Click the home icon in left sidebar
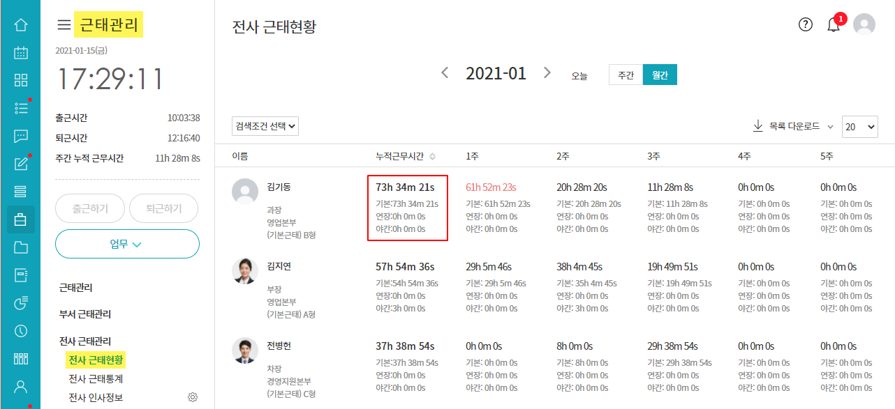 tap(21, 25)
